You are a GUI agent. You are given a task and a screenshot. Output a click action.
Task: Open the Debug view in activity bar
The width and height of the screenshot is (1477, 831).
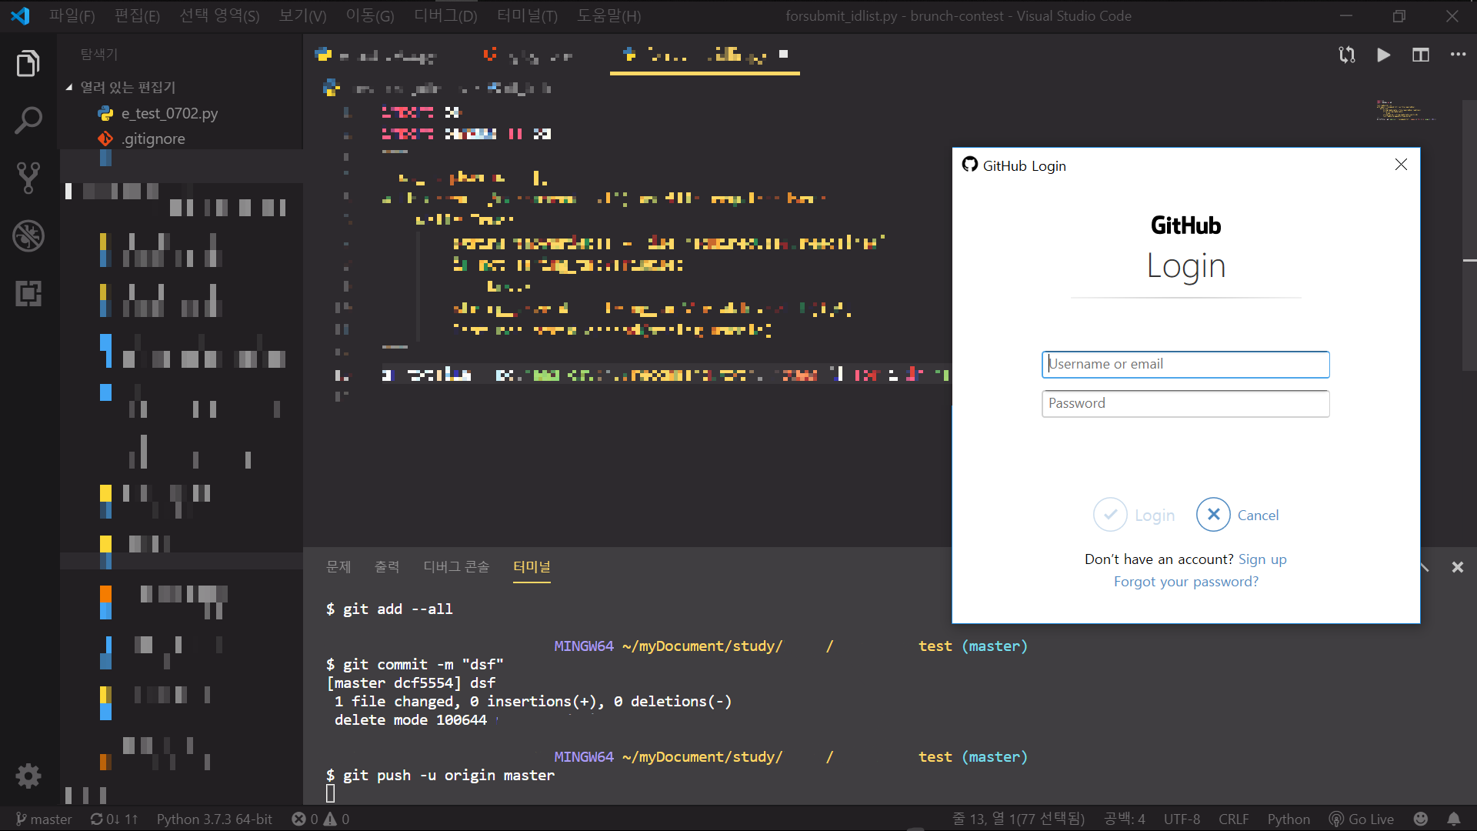tap(28, 235)
